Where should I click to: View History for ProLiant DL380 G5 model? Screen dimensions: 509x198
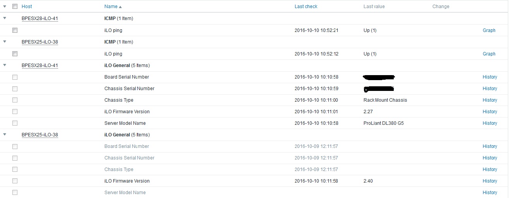pyautogui.click(x=490, y=123)
